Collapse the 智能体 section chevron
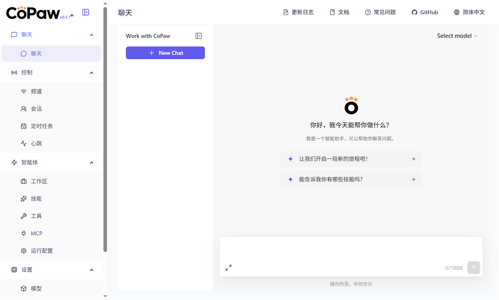The height and width of the screenshot is (300, 499). [x=91, y=162]
